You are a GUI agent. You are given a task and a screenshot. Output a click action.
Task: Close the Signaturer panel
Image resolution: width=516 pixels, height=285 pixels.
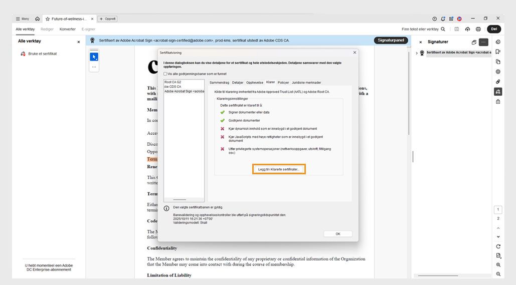[420, 42]
